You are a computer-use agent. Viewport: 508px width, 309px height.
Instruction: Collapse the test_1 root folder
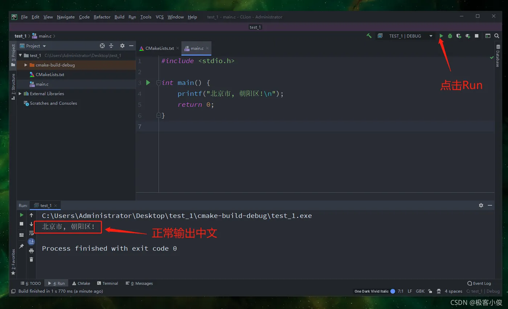20,56
